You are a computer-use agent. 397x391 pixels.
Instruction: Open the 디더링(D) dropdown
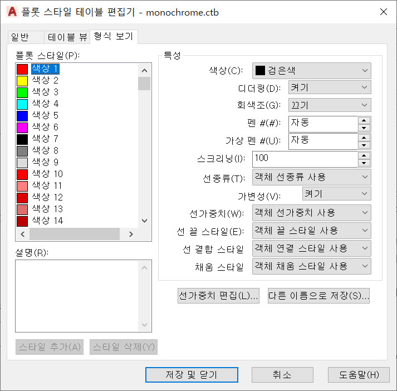(329, 87)
